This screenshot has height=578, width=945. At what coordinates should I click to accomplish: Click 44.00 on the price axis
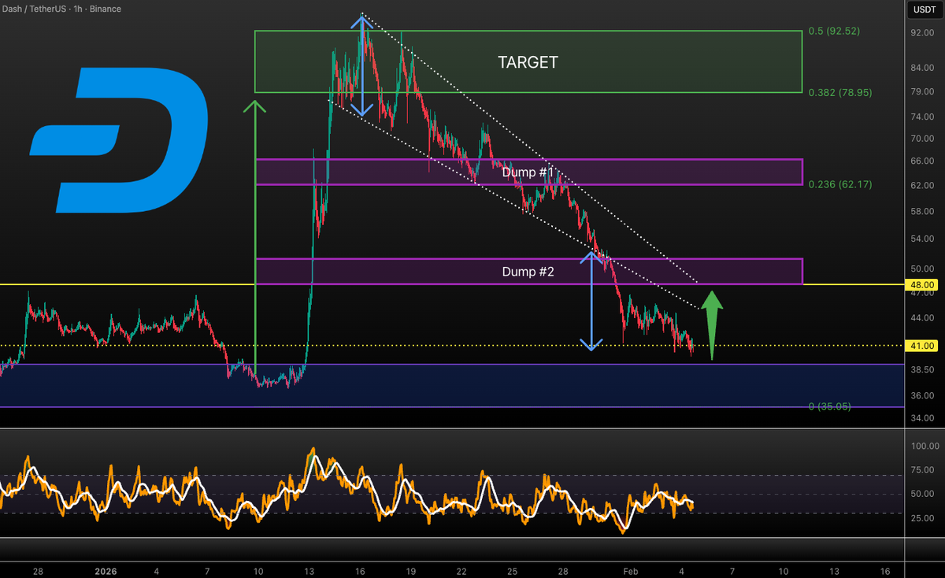click(922, 318)
